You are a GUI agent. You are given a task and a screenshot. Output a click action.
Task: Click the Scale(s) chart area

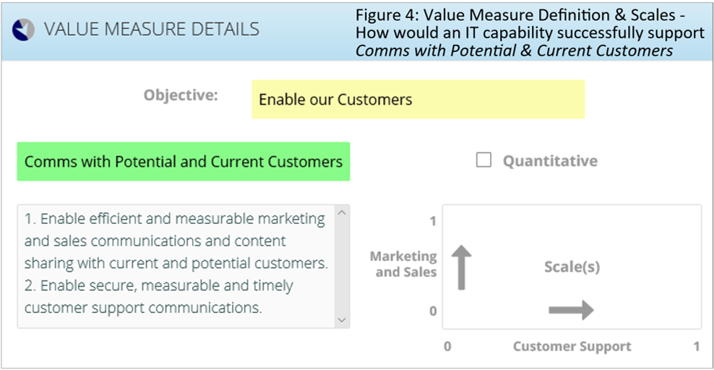pos(572,267)
